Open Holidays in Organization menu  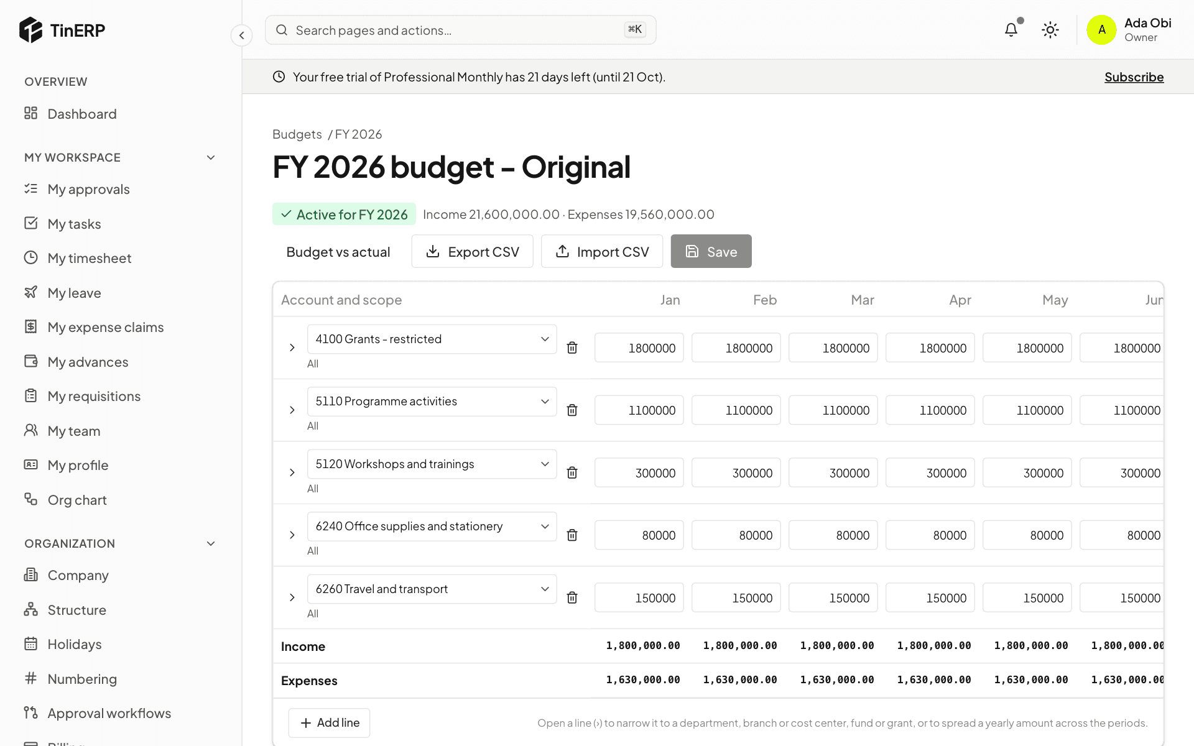[x=75, y=644]
